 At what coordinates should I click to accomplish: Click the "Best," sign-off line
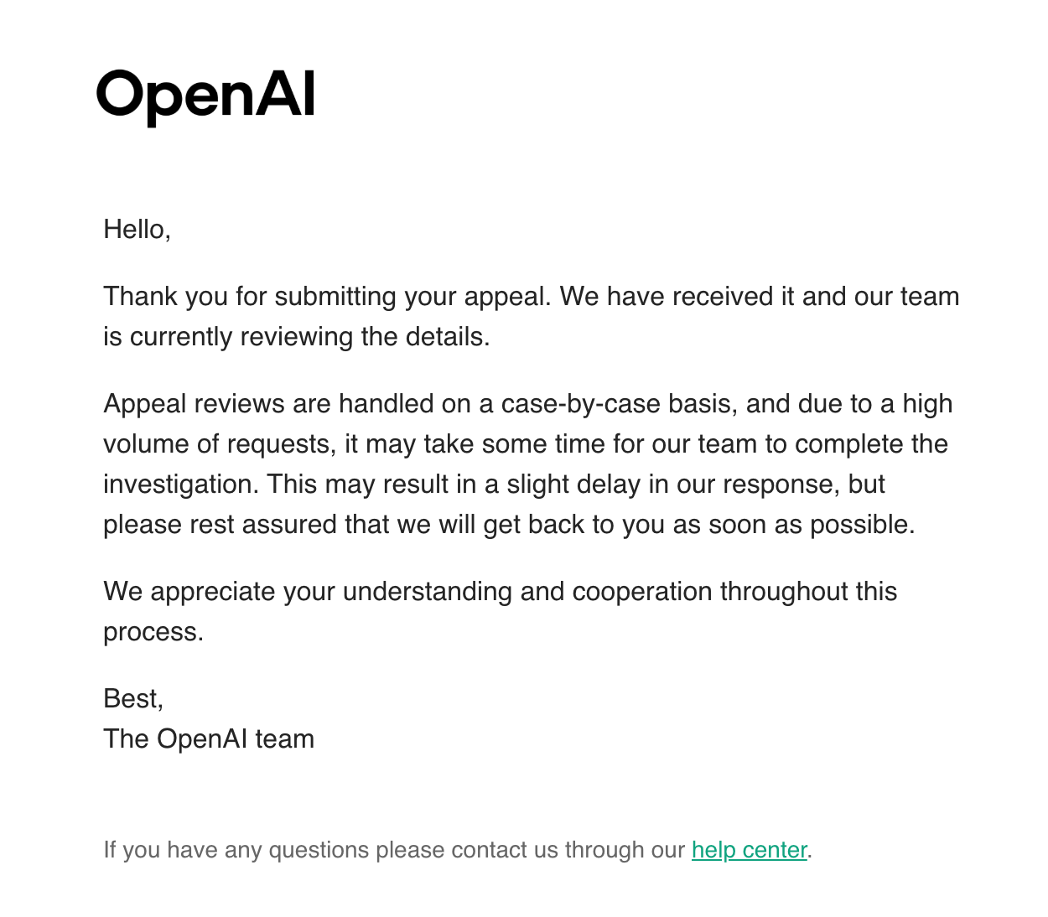[x=133, y=699]
